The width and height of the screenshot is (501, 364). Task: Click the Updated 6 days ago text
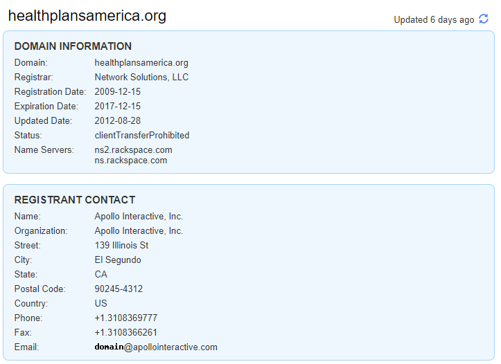434,20
